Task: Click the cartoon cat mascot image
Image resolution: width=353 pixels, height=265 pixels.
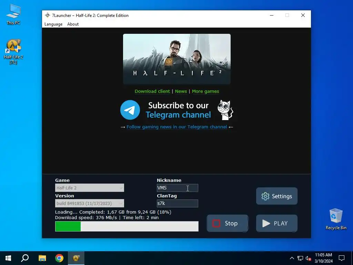Action: pos(225,110)
